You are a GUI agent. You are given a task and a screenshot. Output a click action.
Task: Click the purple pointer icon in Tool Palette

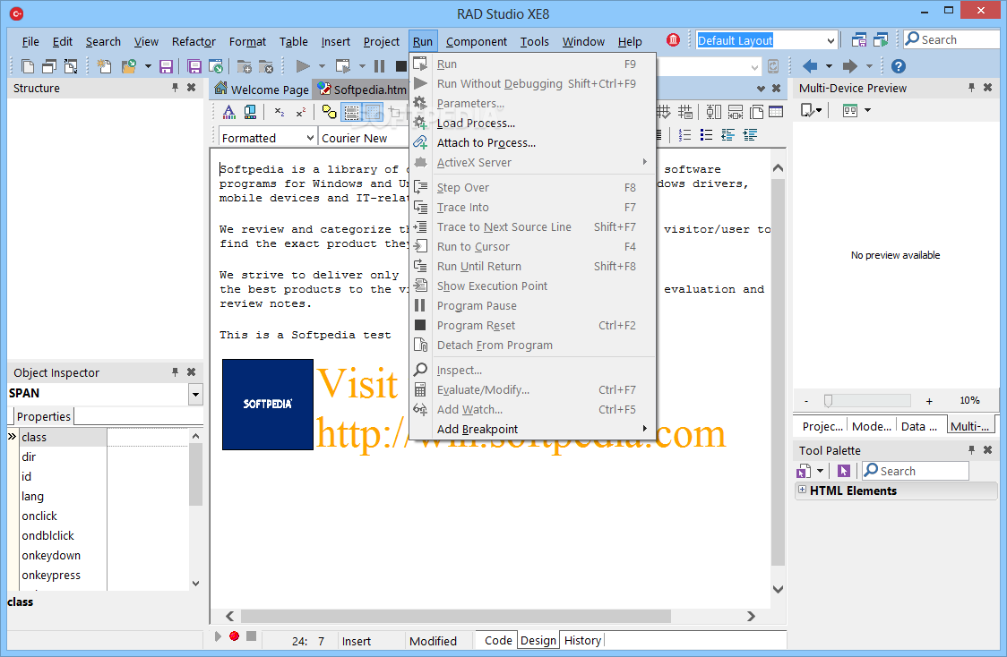pyautogui.click(x=843, y=471)
